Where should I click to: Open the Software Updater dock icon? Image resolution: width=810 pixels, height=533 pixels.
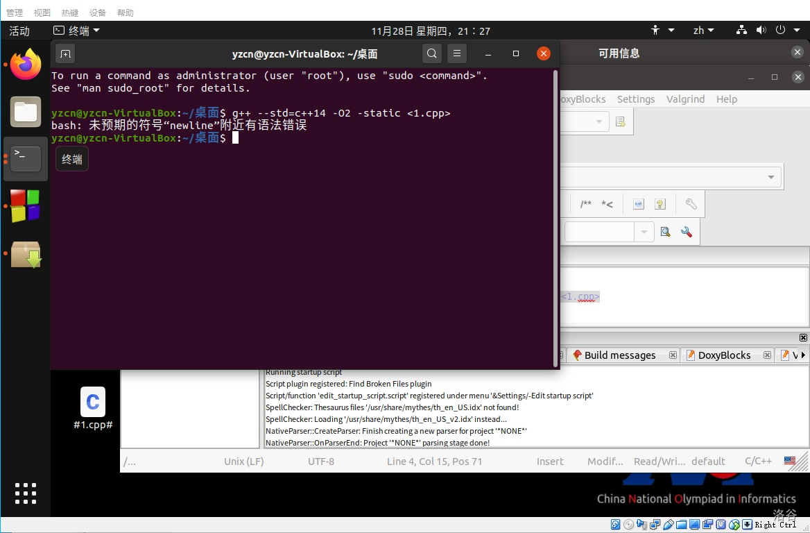[26, 255]
